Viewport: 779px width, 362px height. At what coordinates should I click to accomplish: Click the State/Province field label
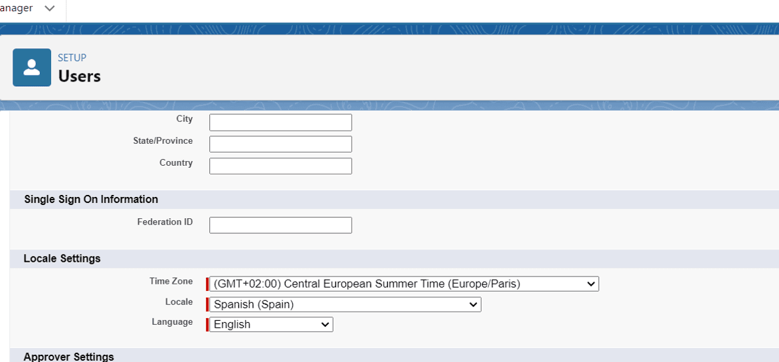(163, 141)
